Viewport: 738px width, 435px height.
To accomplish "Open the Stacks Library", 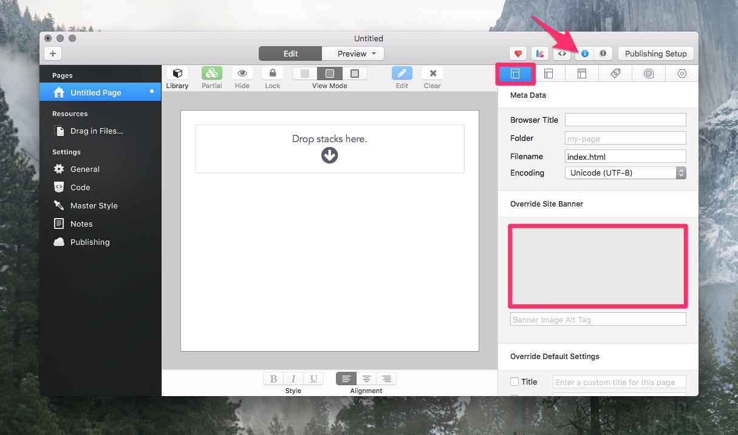I will point(177,74).
